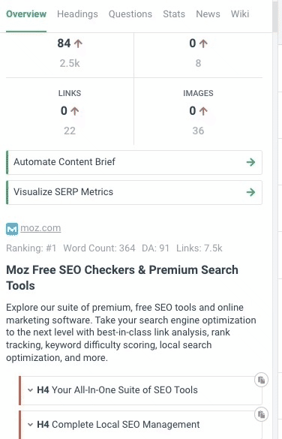Click the up arrow beside 84
Viewport: 282px width, 439px height.
(x=78, y=44)
